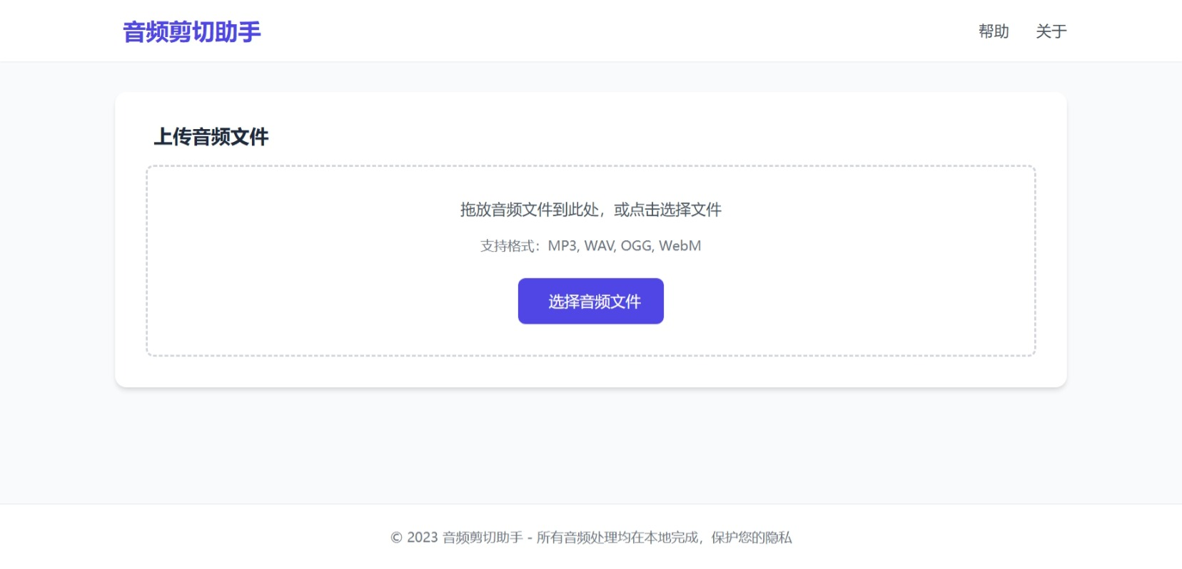The height and width of the screenshot is (569, 1182).
Task: Click the blank header area between logo and 帮助
Action: pyautogui.click(x=607, y=31)
